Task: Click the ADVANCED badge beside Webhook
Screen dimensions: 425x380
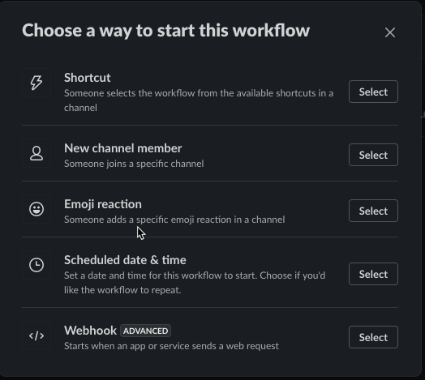Action: 145,331
